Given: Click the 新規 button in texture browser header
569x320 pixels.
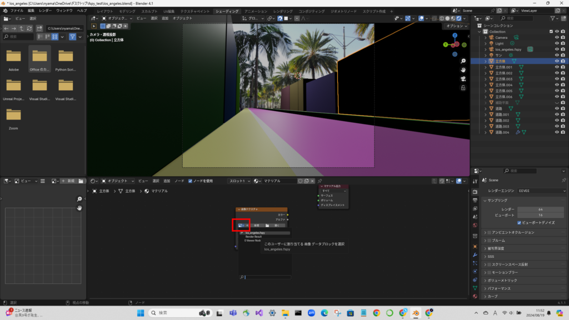Looking at the screenshot, I should click(x=69, y=181).
